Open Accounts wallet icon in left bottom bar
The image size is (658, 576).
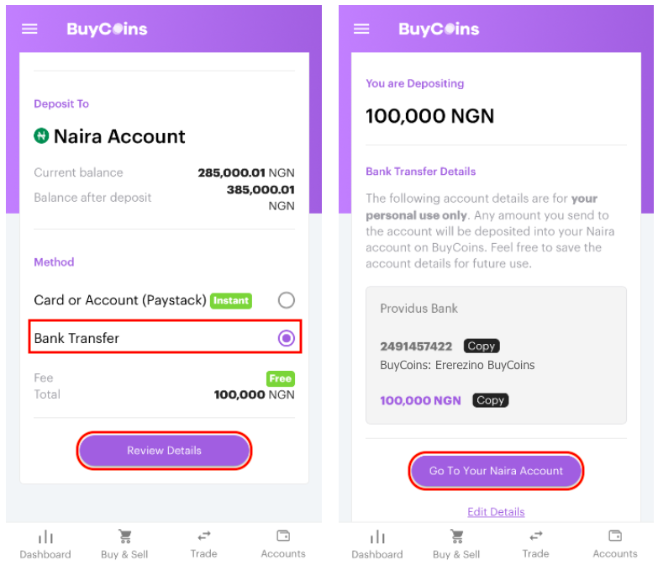(283, 536)
